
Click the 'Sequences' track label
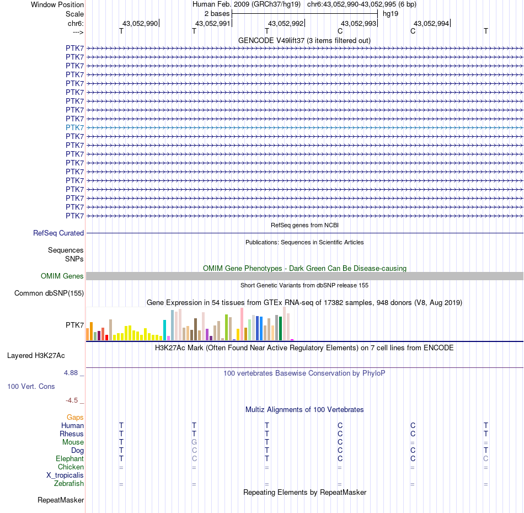[x=66, y=250]
